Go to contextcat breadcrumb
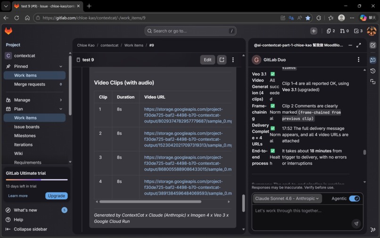This screenshot has height=238, width=380. point(109,45)
